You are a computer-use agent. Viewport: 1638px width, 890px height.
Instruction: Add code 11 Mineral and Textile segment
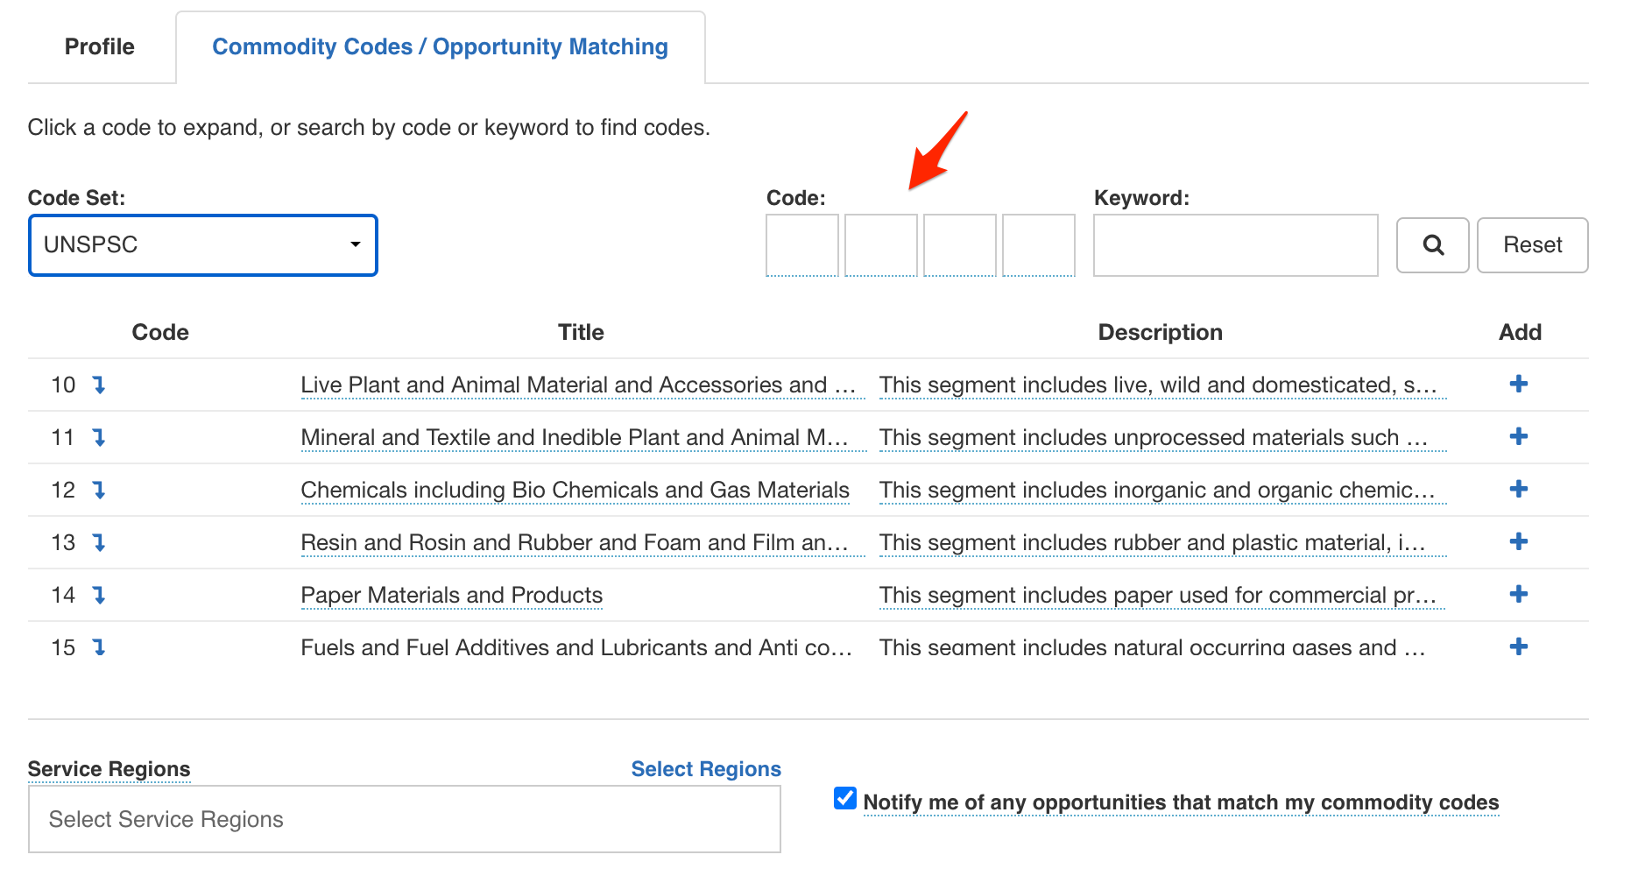pos(1518,436)
